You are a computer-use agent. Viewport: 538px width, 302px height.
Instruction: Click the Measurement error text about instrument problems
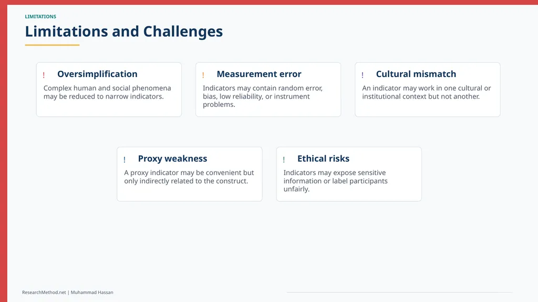[x=263, y=96]
